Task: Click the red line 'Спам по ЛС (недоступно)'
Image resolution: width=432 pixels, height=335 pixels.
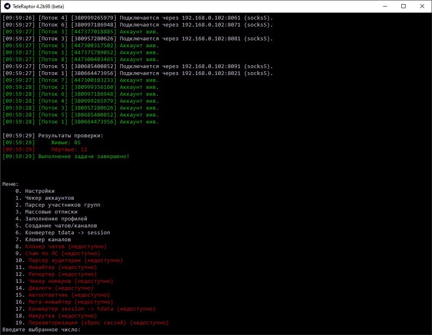Action: pyautogui.click(x=62, y=253)
